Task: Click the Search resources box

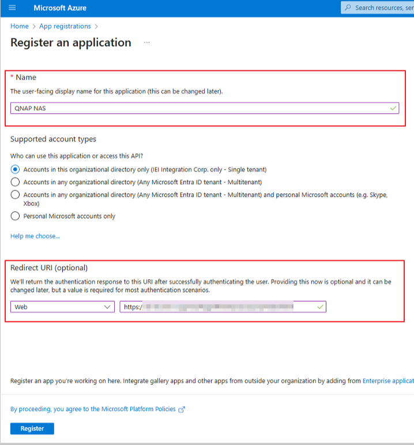Action: pos(381,8)
